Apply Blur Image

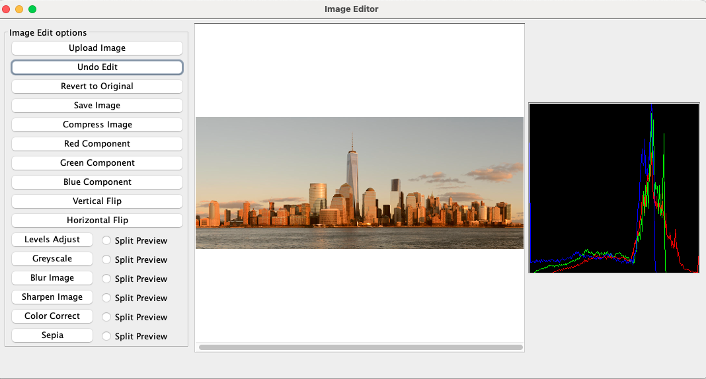pyautogui.click(x=52, y=278)
